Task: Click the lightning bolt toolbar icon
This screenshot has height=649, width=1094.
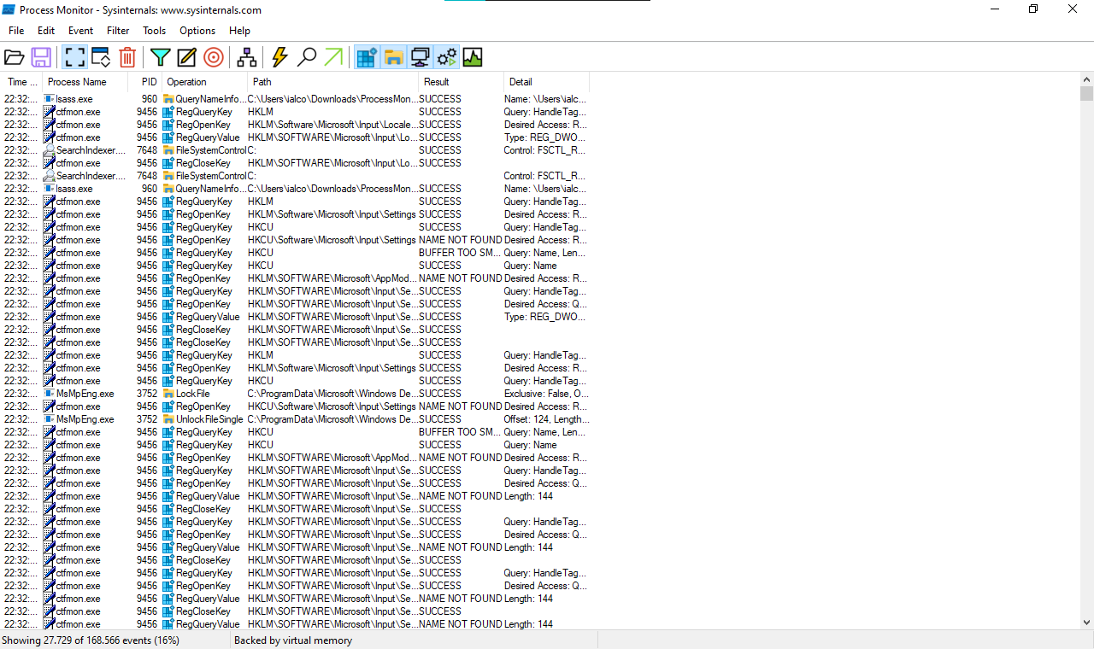Action: 279,57
